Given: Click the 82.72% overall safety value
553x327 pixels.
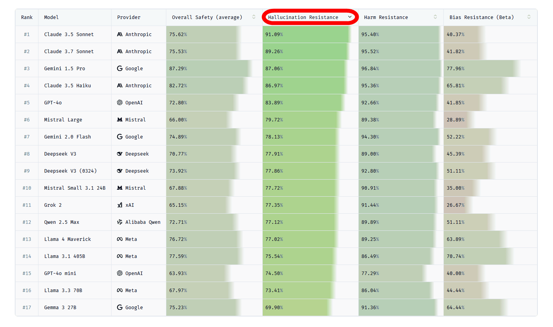Looking at the screenshot, I should tap(178, 86).
